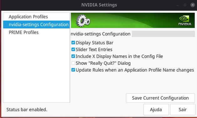Viewport: 197px width, 118px height.
Task: Disable Include X Display Names in Config File
Action: tap(73, 56)
